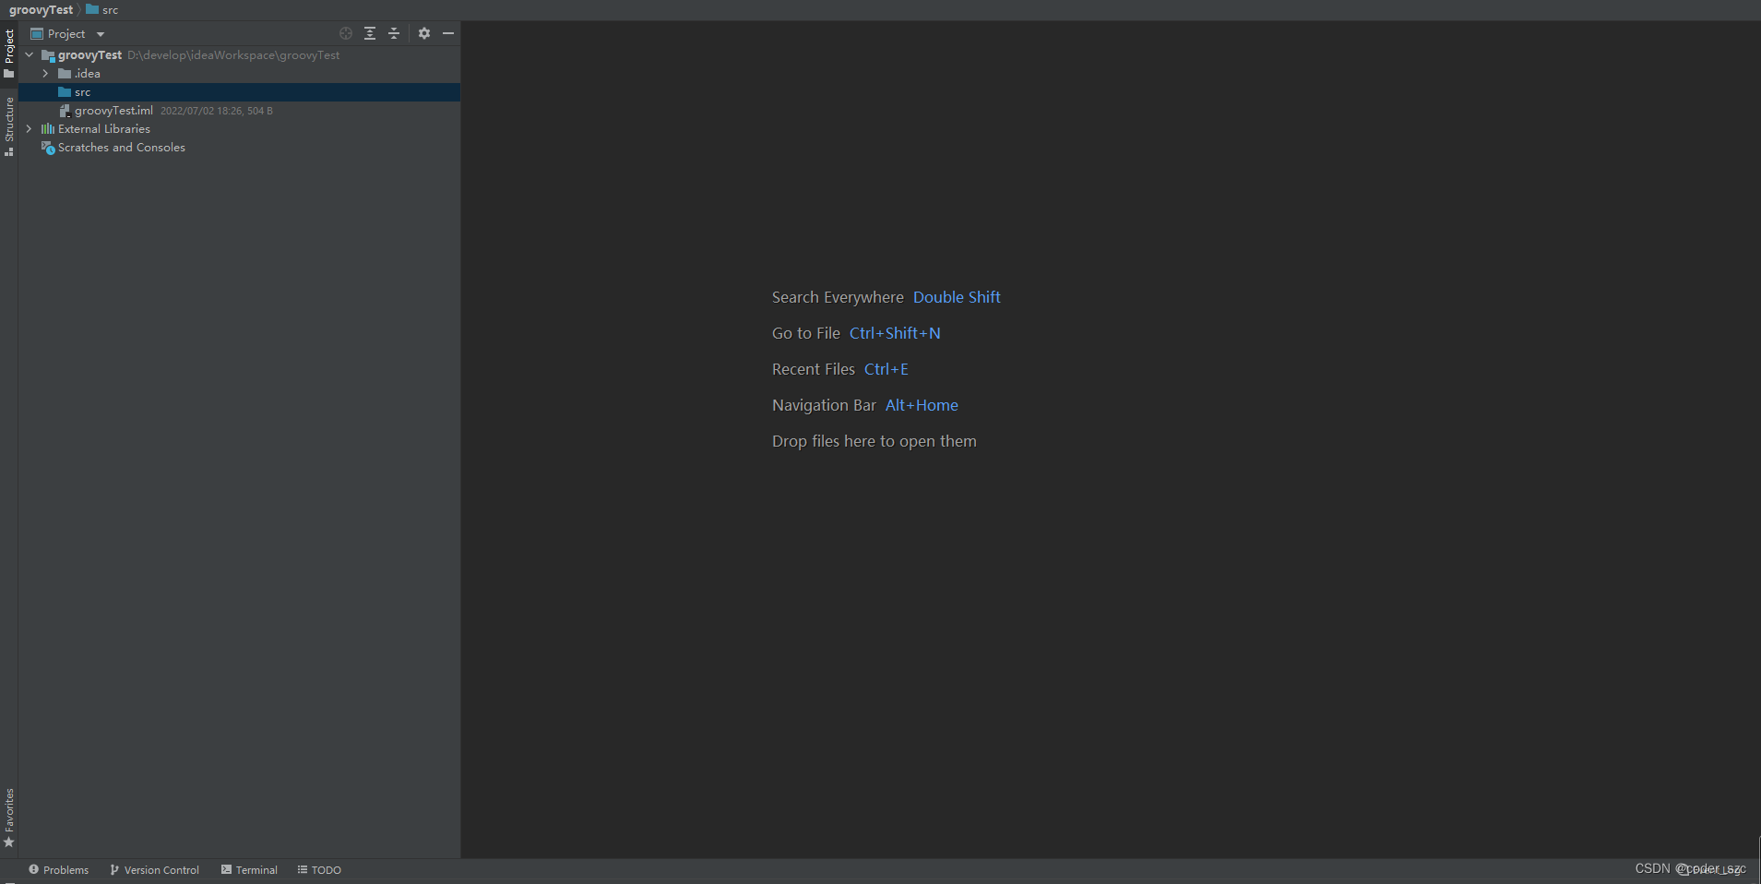Open the Project view dropdown
Image resolution: width=1761 pixels, height=884 pixels.
click(x=68, y=33)
